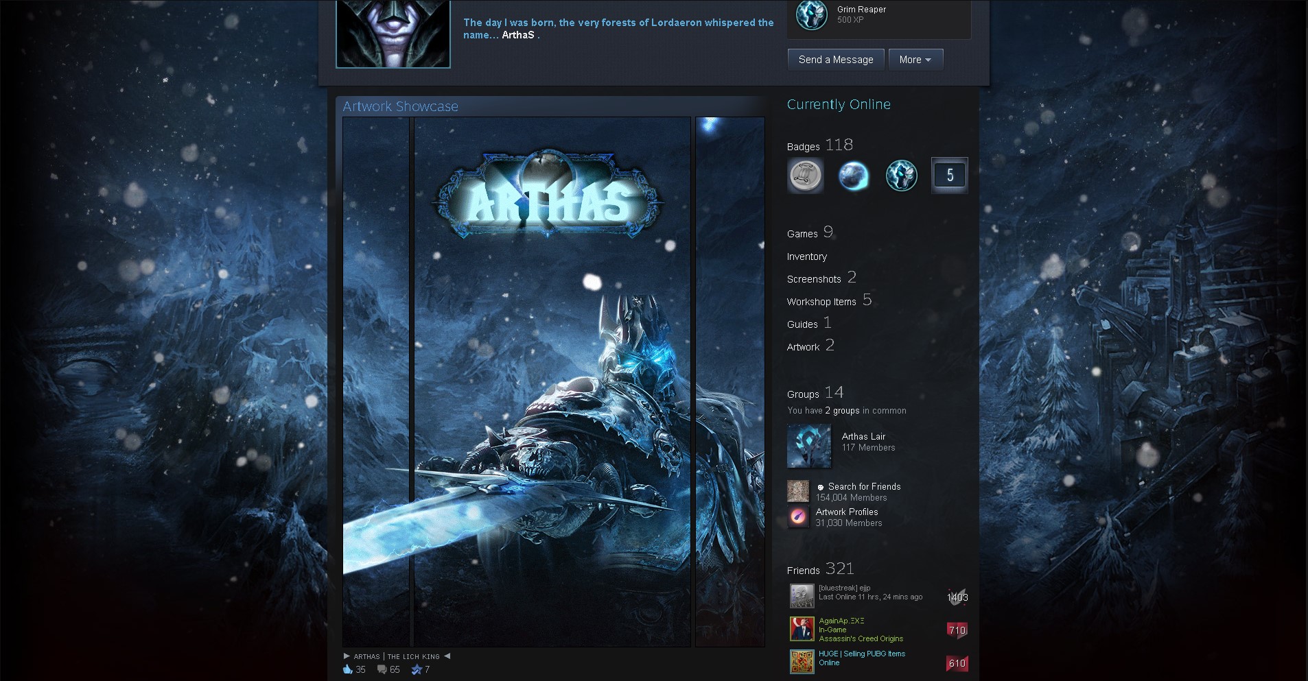Open the Pillar of Community badge in Badges row

pos(805,175)
